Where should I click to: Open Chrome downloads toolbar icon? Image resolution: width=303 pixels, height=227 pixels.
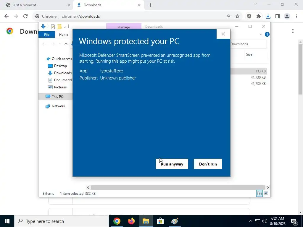click(x=268, y=17)
